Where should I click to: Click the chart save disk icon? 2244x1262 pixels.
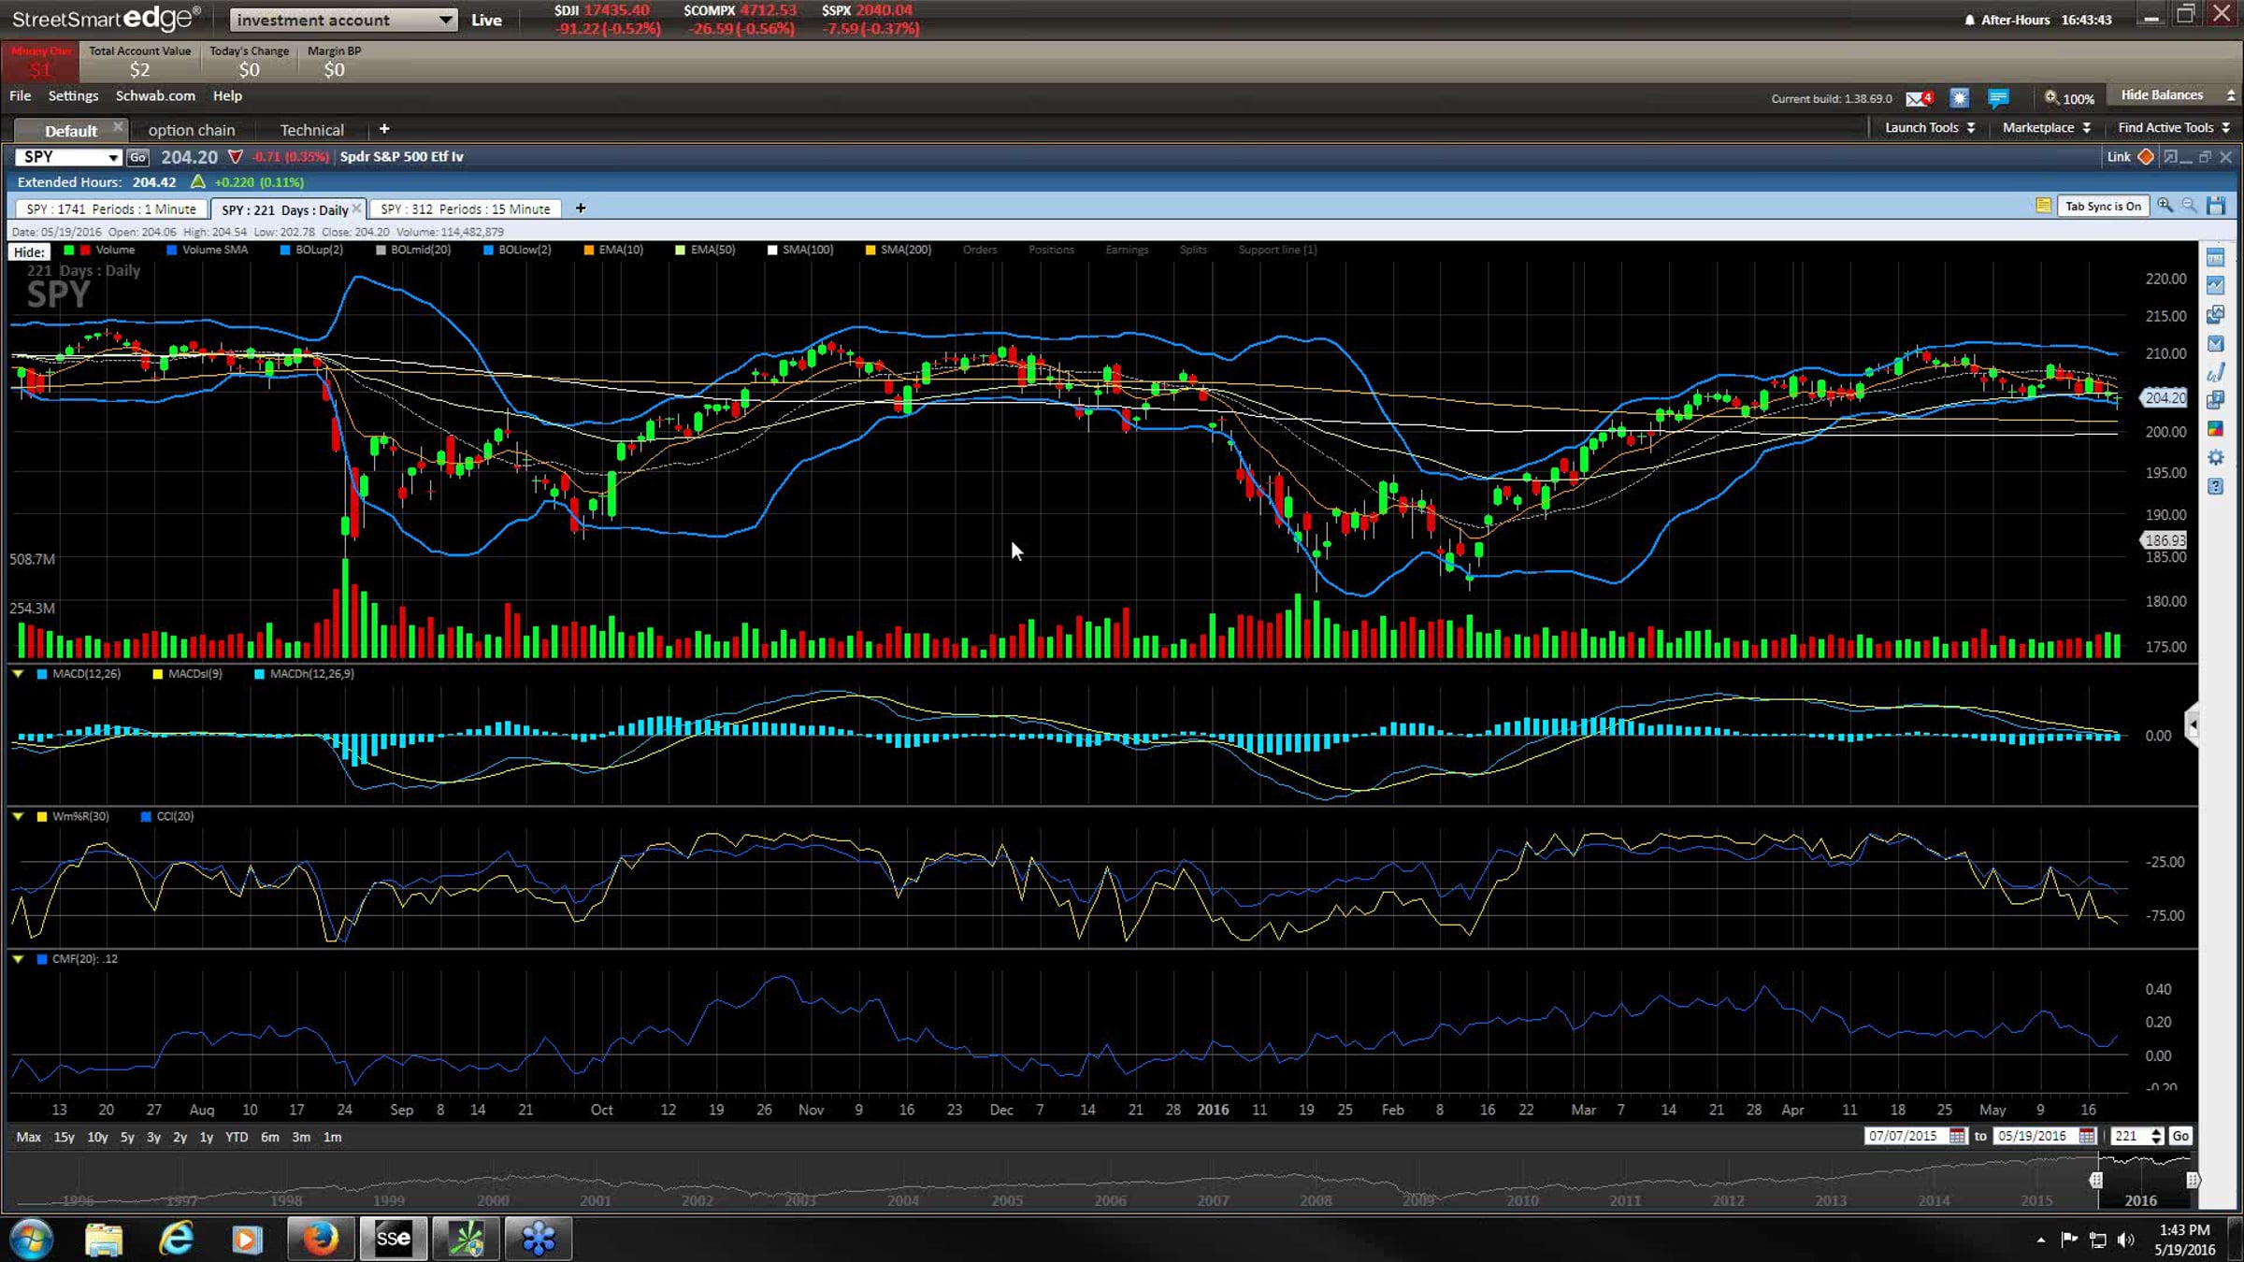(x=2215, y=207)
